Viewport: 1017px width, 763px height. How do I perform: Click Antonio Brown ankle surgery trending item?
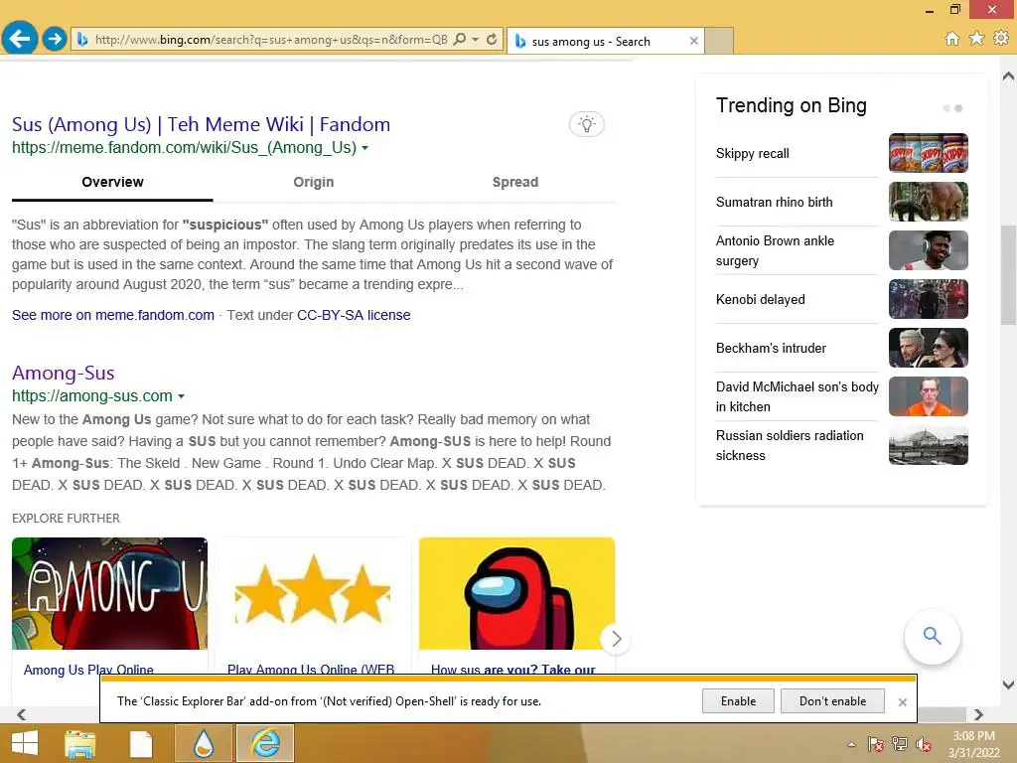tap(775, 250)
